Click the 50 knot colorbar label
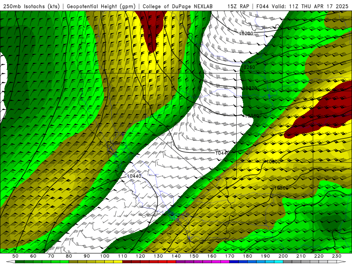Screen dimensions: 352x264 [15, 256]
